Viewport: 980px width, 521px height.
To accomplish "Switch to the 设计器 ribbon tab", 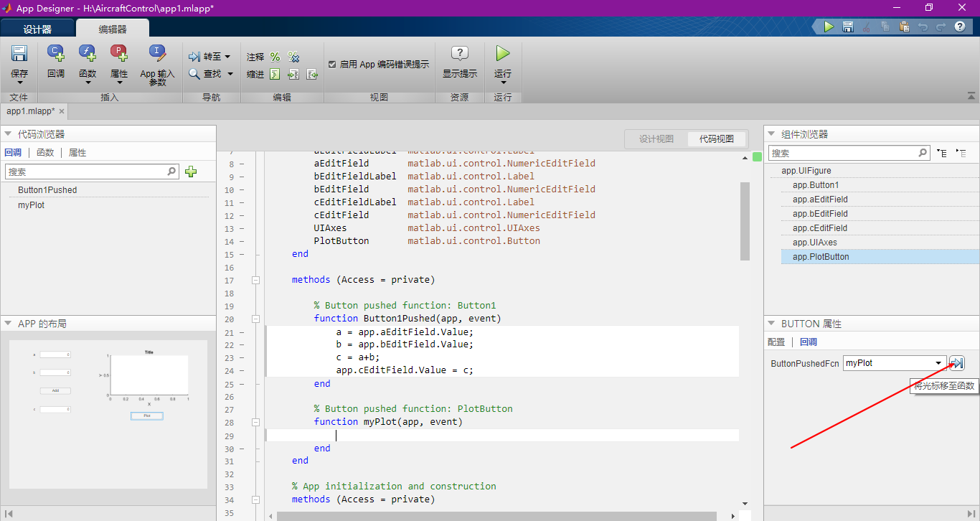I will (x=37, y=29).
